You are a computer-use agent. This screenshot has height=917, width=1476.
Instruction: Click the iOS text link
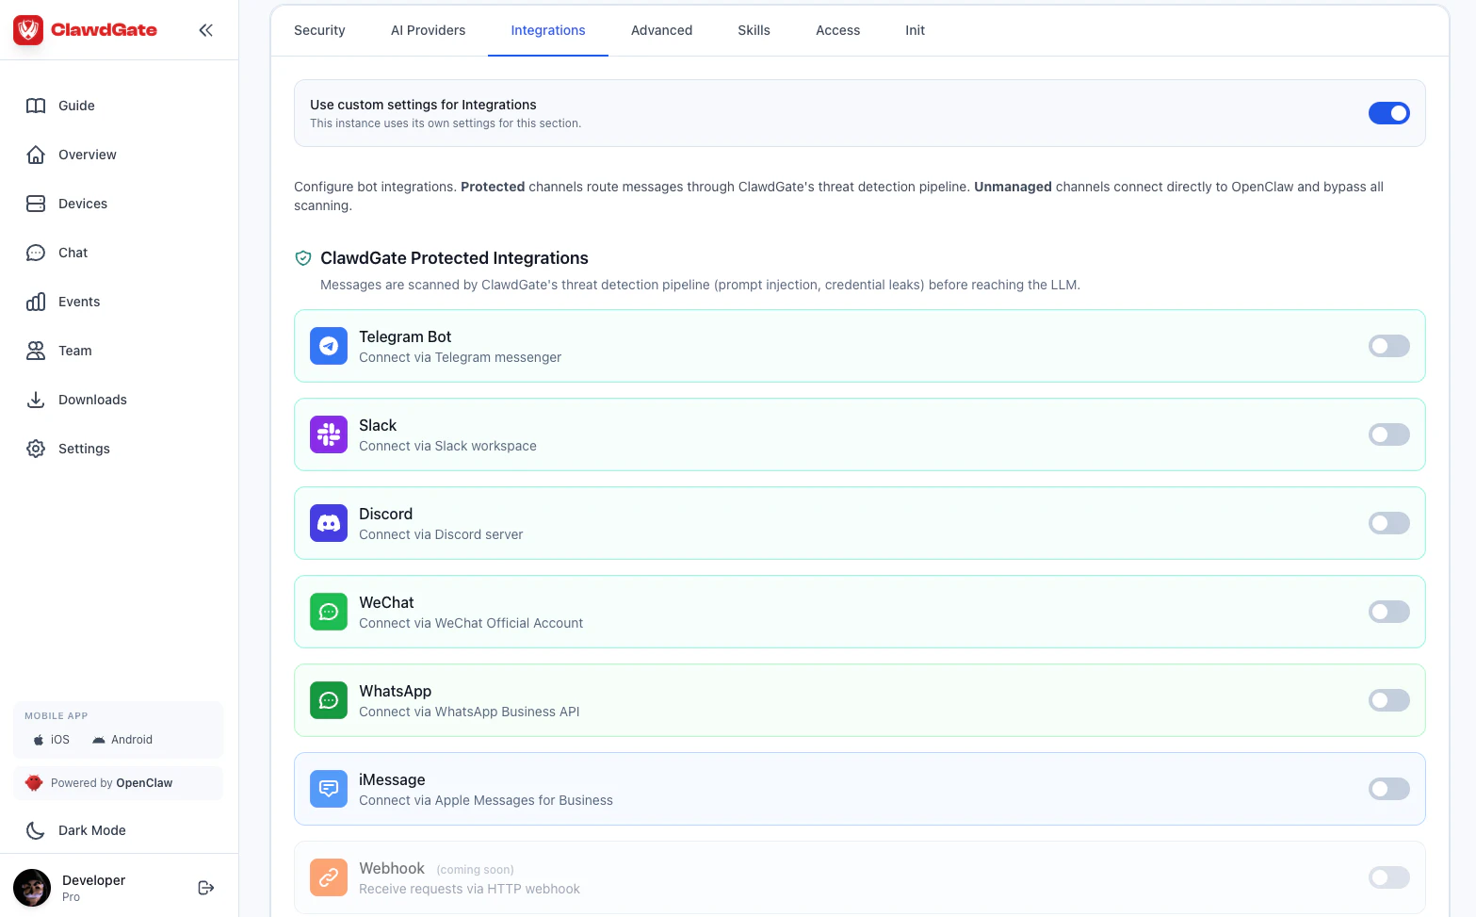[x=60, y=740]
